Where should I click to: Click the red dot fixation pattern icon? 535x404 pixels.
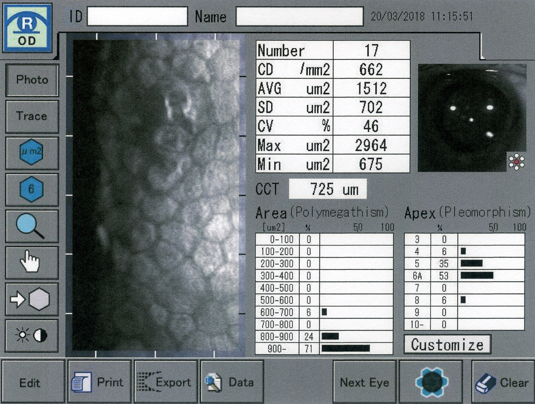tap(517, 162)
